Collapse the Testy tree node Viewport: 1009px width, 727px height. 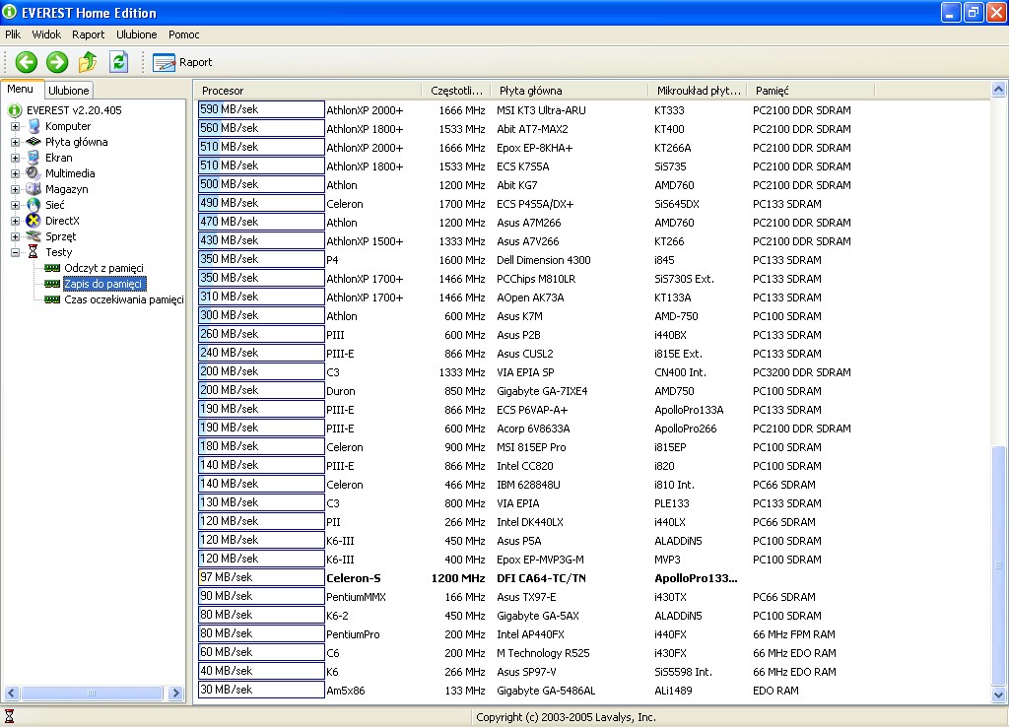[x=15, y=253]
